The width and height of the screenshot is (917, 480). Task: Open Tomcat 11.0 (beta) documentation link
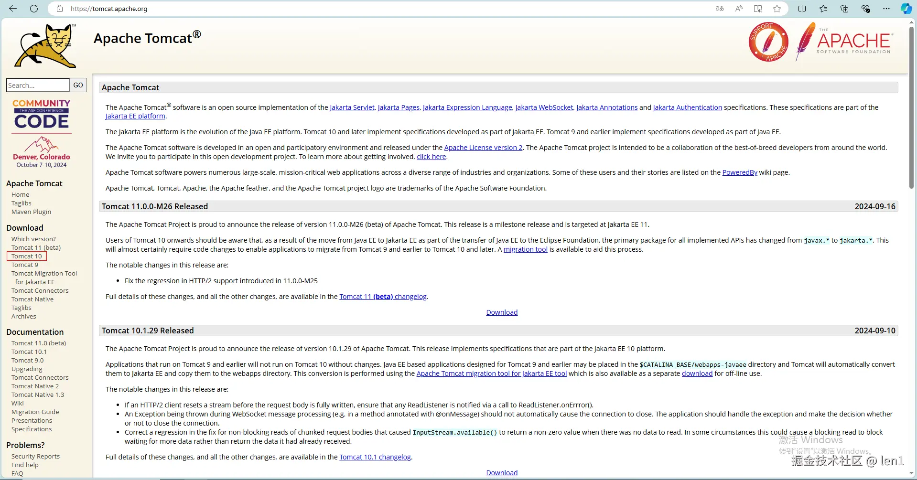39,343
